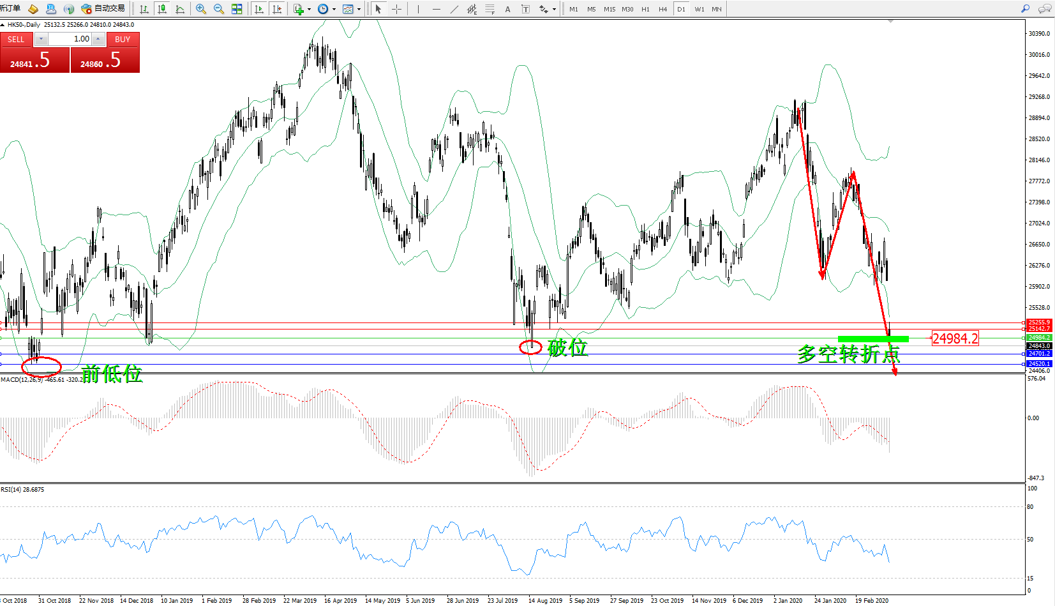The image size is (1055, 606).
Task: Toggle the chart auto scroll button
Action: 259,9
